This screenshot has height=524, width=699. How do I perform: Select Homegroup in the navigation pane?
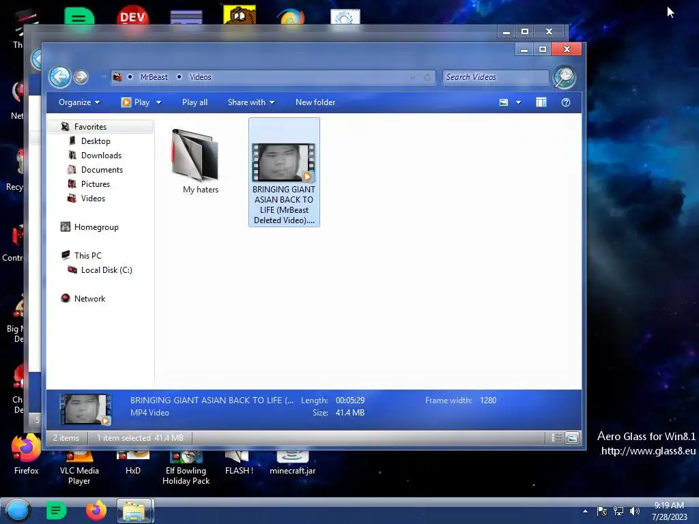(96, 227)
